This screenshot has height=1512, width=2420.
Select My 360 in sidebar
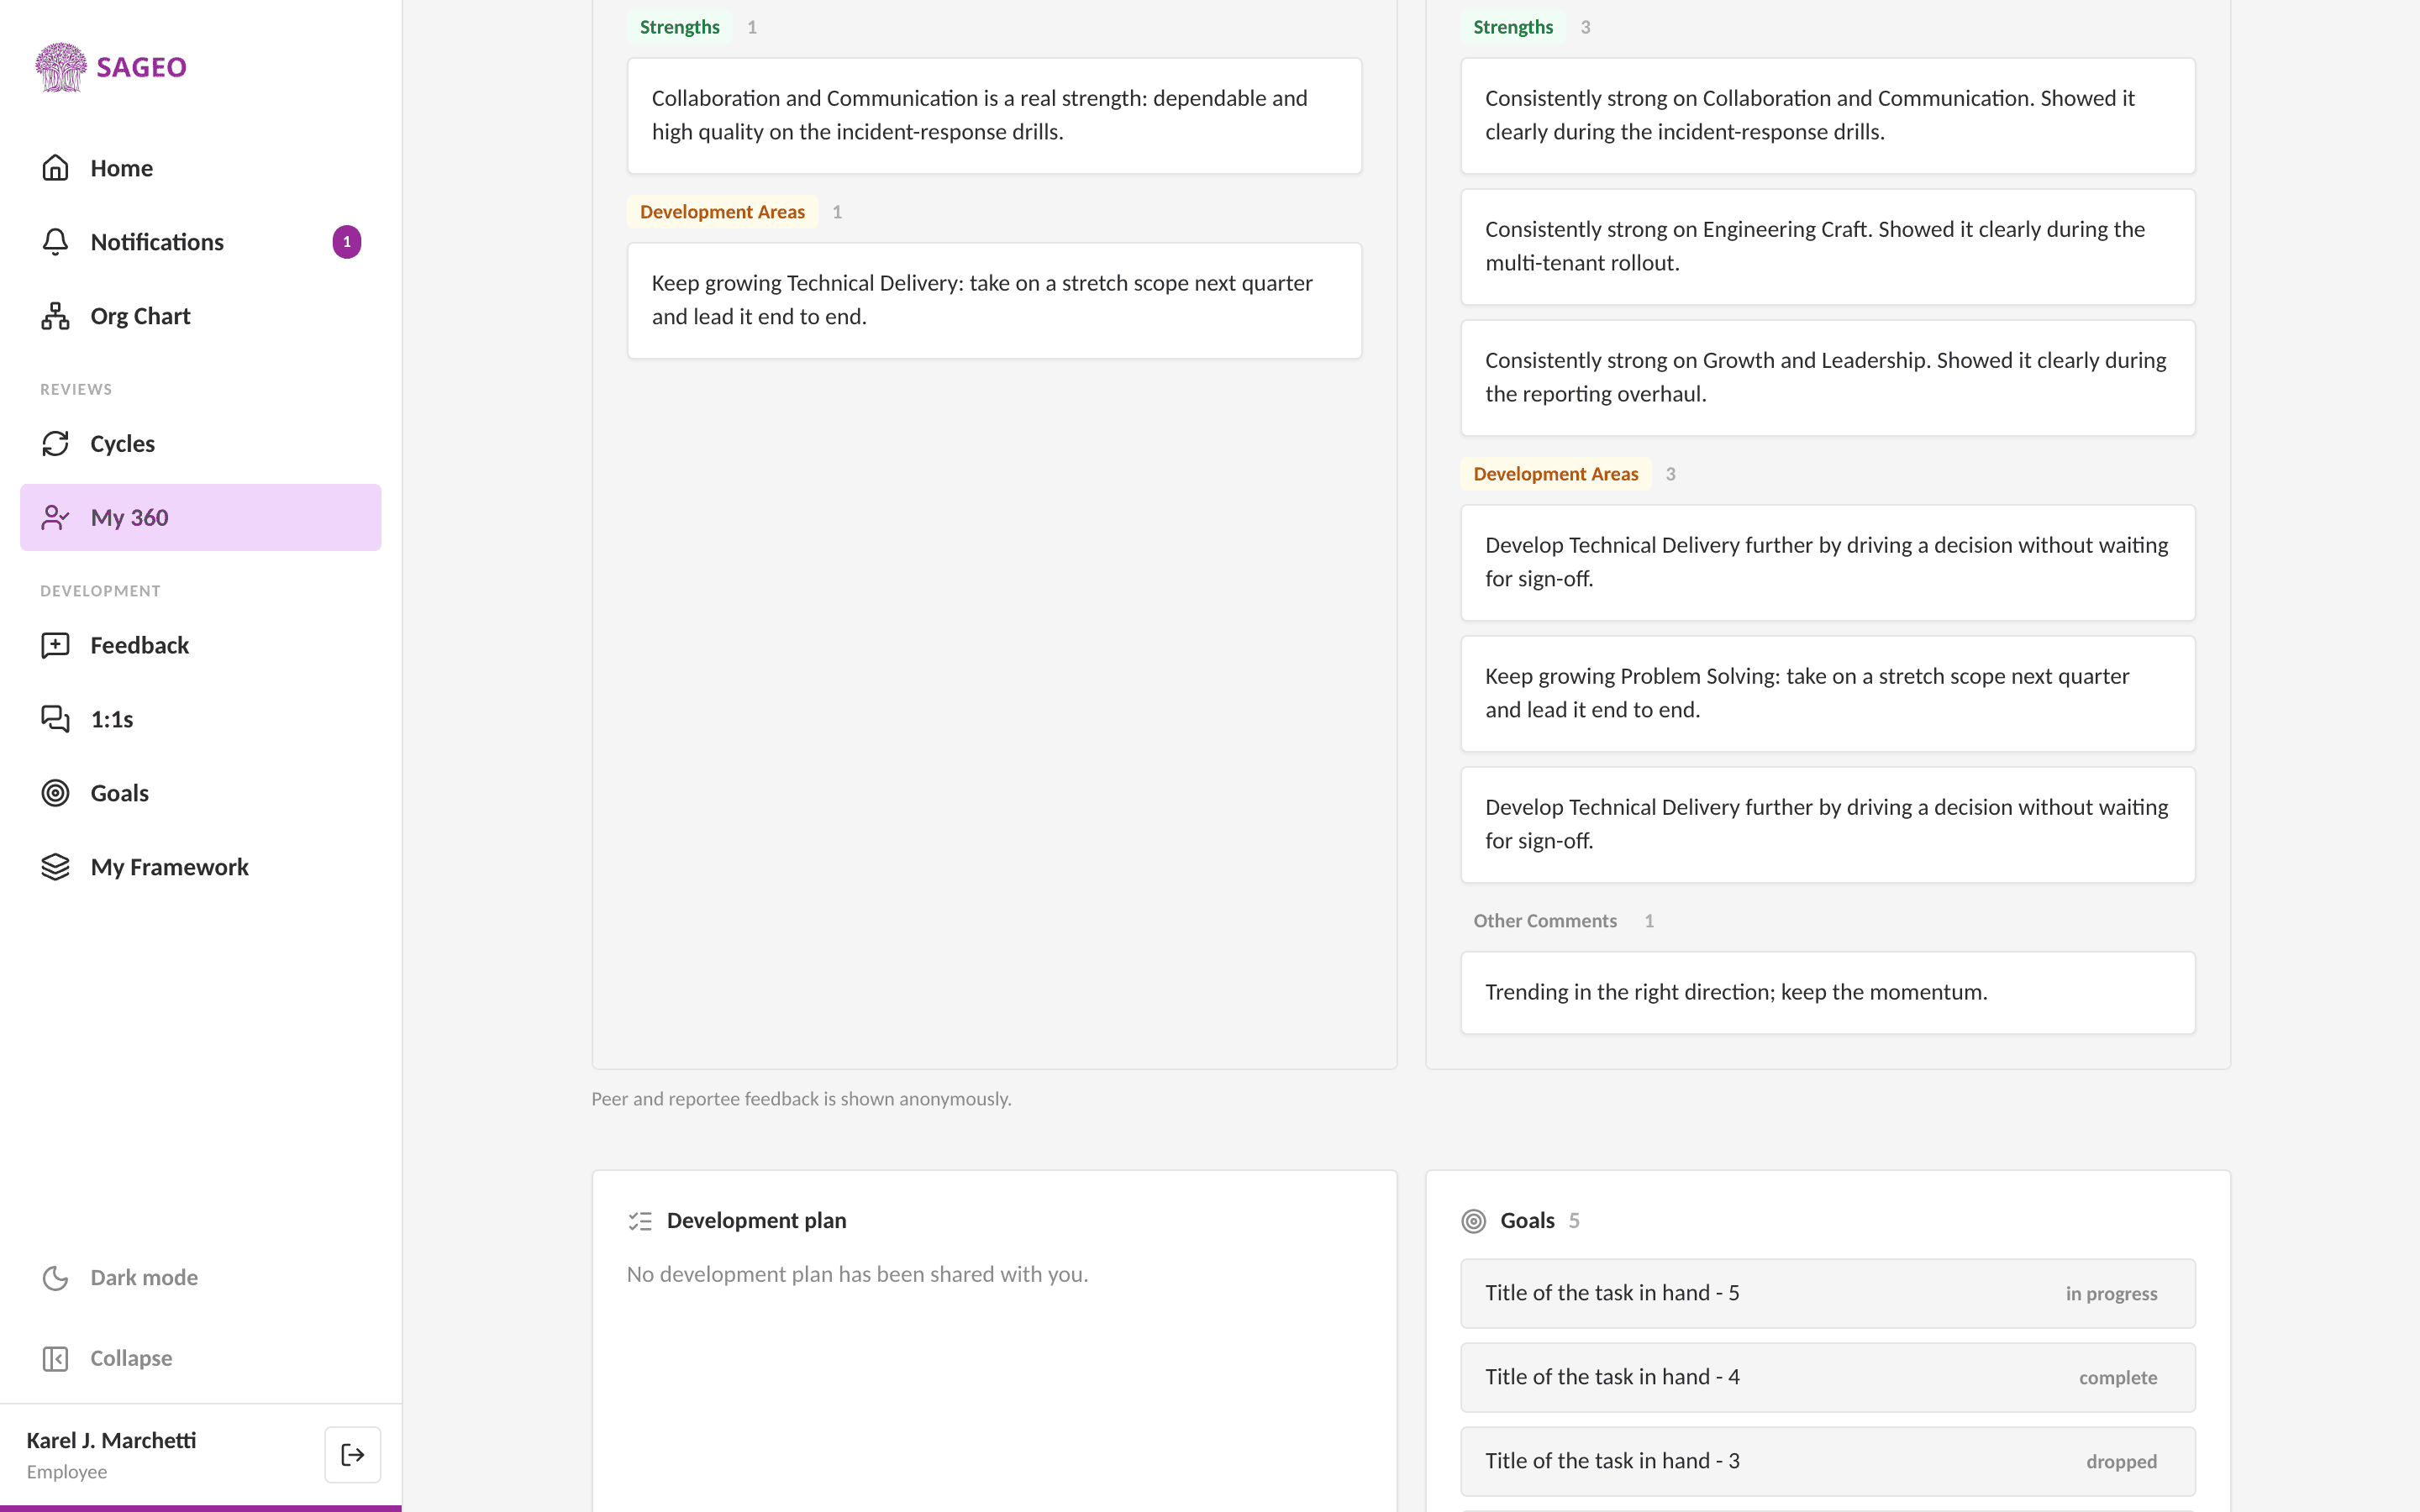click(200, 517)
